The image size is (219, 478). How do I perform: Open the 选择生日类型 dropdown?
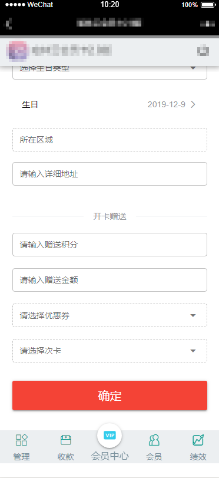coord(109,72)
